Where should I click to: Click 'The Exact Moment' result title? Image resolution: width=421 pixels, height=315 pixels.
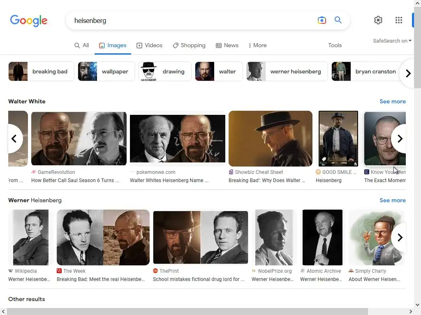(x=385, y=180)
